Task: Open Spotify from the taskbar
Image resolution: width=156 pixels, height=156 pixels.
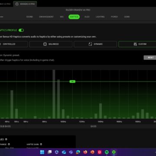Action: tap(107, 152)
